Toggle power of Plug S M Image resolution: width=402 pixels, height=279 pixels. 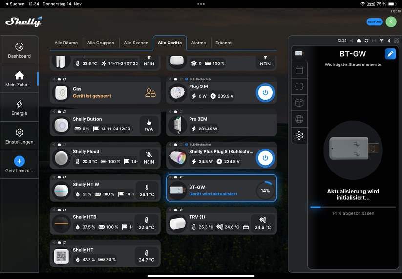pos(265,92)
